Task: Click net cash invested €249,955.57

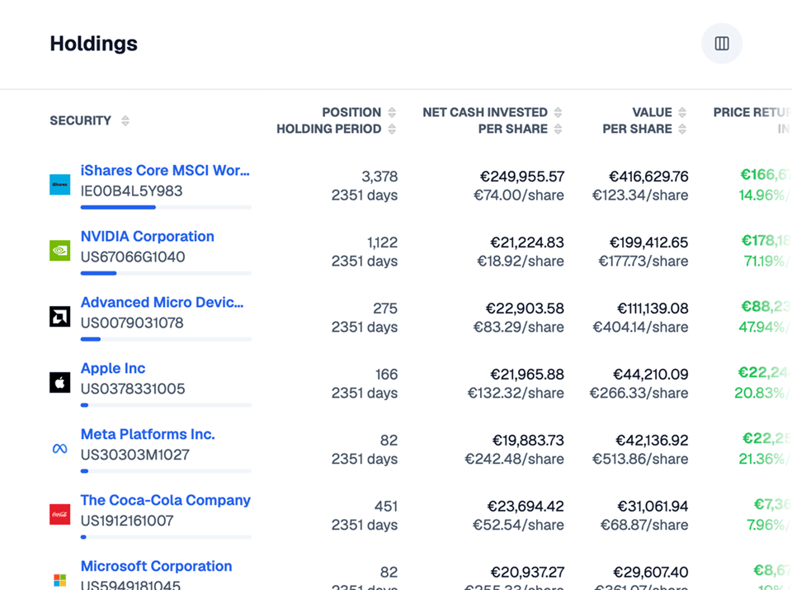Action: pos(521,177)
